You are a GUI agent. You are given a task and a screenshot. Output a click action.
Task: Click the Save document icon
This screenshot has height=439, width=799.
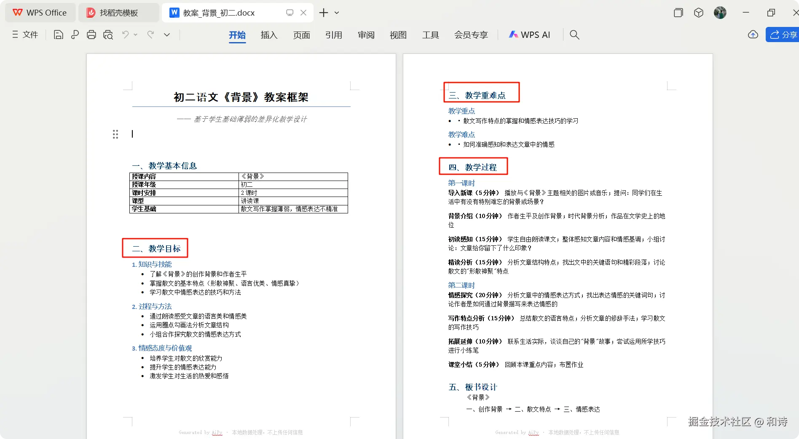click(59, 35)
